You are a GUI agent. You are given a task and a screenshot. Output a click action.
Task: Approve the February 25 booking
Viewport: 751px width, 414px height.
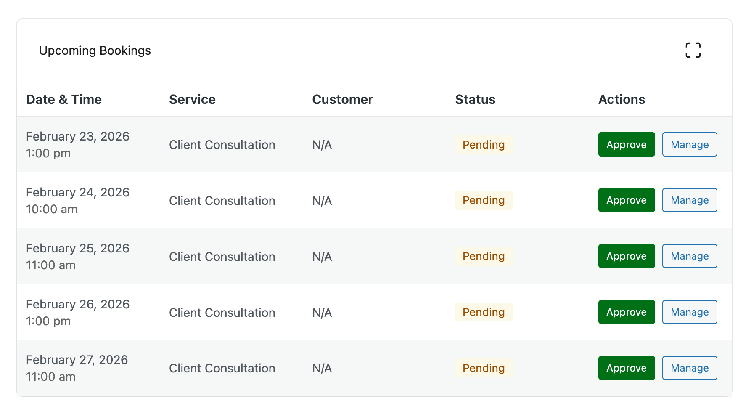tap(626, 256)
